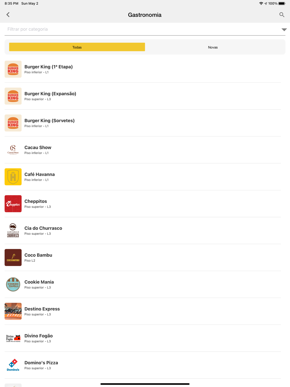Image resolution: width=290 pixels, height=387 pixels.
Task: Tap the Coco Bambu logo
Action: pyautogui.click(x=13, y=257)
